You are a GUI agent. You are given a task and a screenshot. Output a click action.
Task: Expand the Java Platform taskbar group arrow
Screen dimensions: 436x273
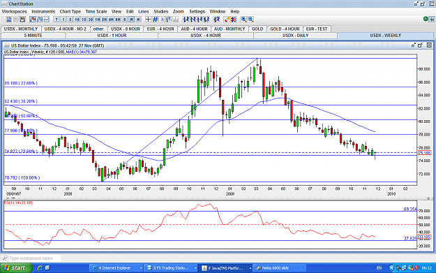tap(250, 268)
